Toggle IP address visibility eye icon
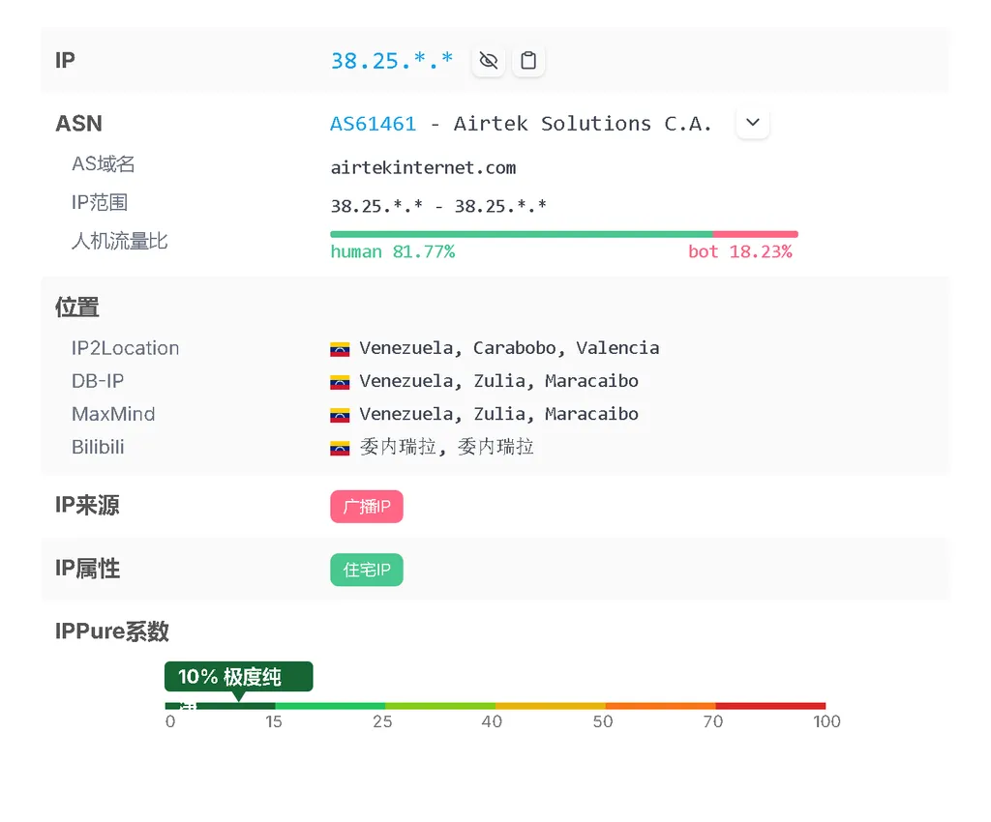This screenshot has width=991, height=822. click(x=489, y=61)
